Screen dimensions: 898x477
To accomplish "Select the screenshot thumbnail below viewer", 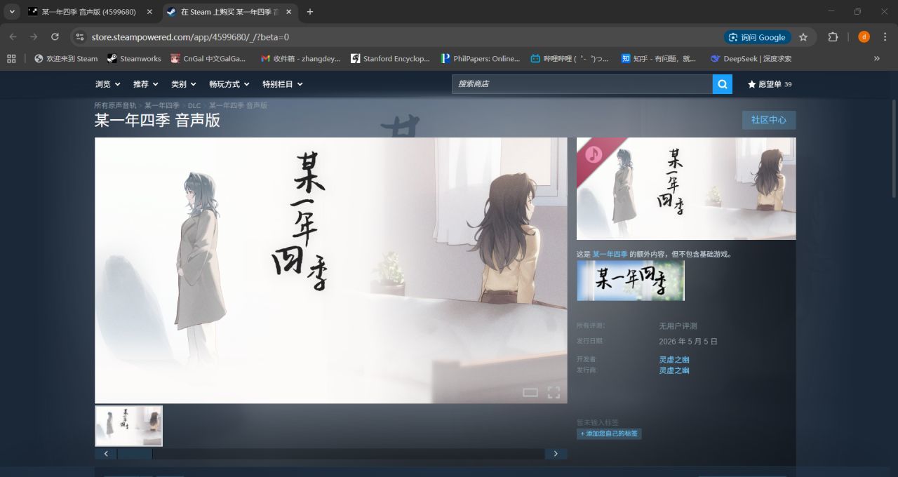I will pos(129,426).
